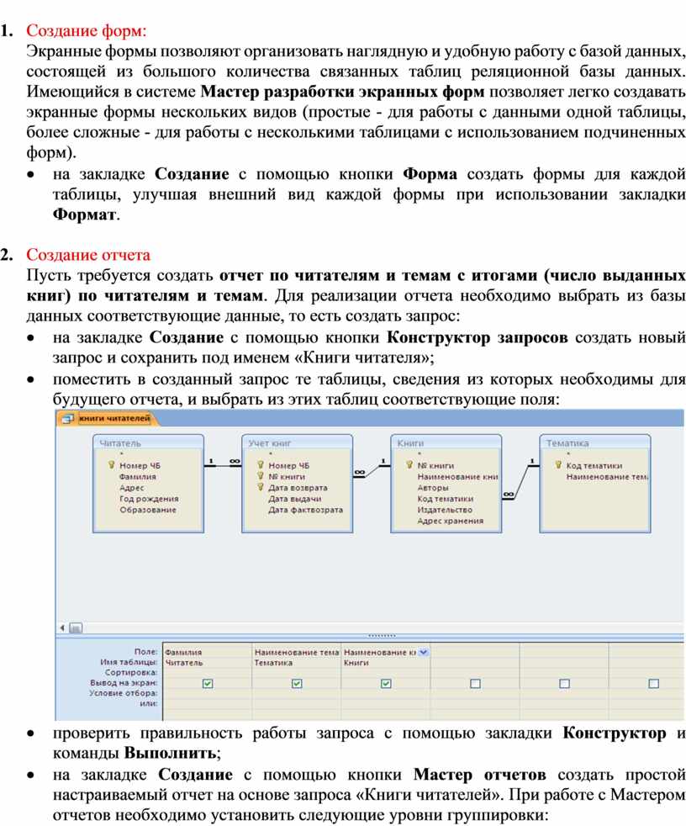
Task: Click the horizontal scrollbar thumb next to the left arrow
Action: click(x=76, y=628)
